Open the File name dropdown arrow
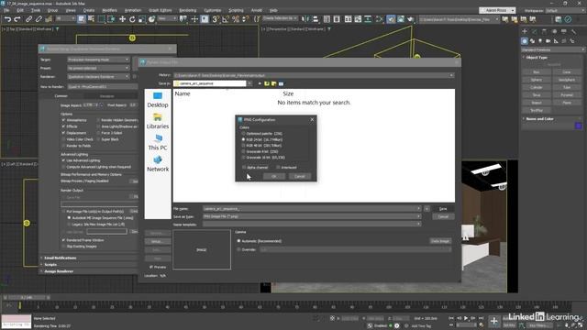The height and width of the screenshot is (330, 587). pyautogui.click(x=418, y=208)
